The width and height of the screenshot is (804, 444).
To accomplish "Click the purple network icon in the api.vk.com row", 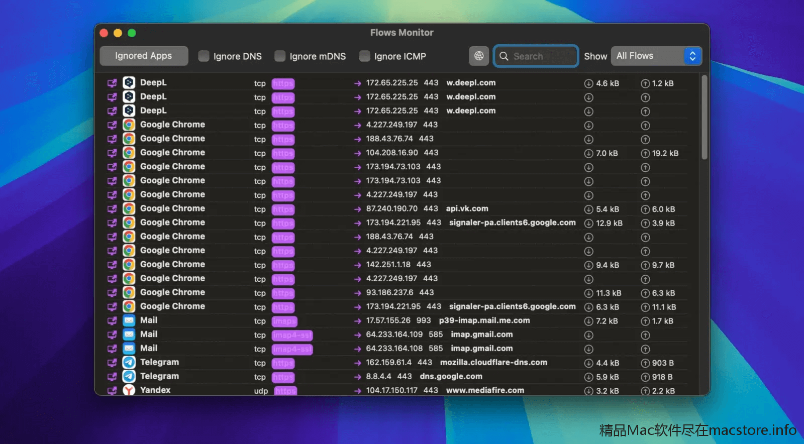I will (x=112, y=209).
